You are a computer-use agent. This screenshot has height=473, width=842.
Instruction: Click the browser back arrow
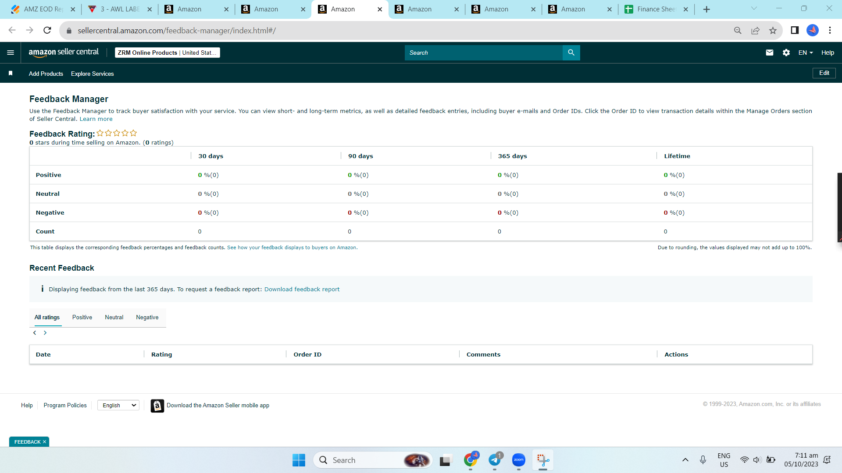pyautogui.click(x=12, y=30)
